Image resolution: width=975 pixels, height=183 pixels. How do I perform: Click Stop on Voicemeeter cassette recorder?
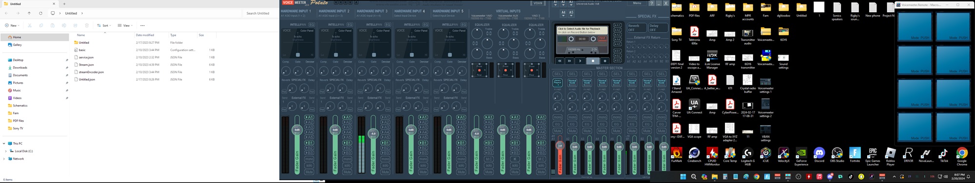click(x=592, y=61)
